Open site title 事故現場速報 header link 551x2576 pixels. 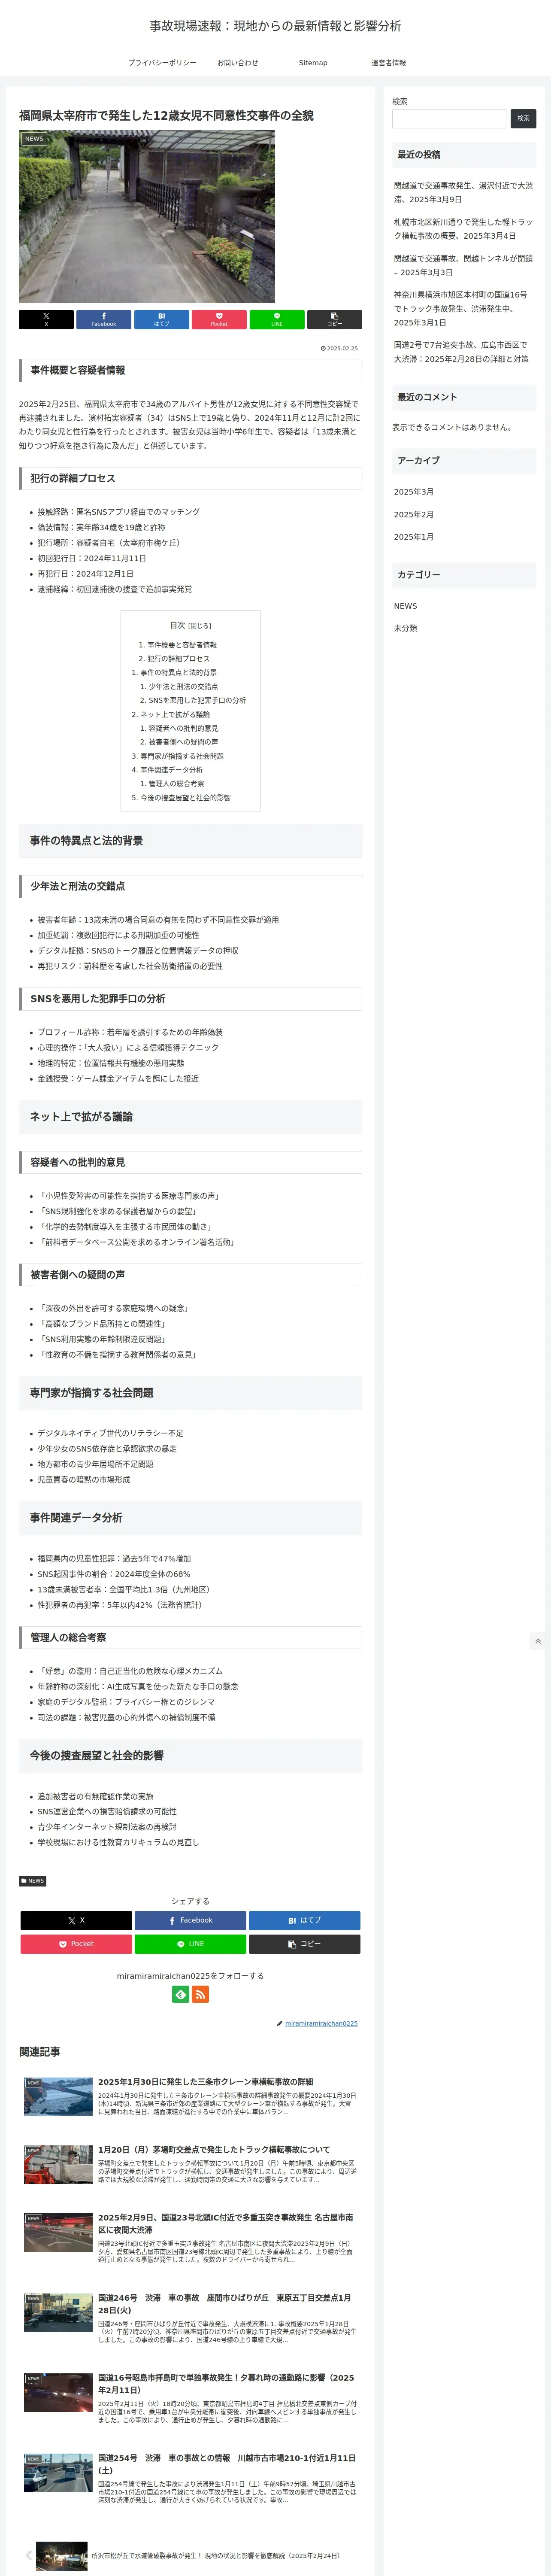pyautogui.click(x=275, y=26)
